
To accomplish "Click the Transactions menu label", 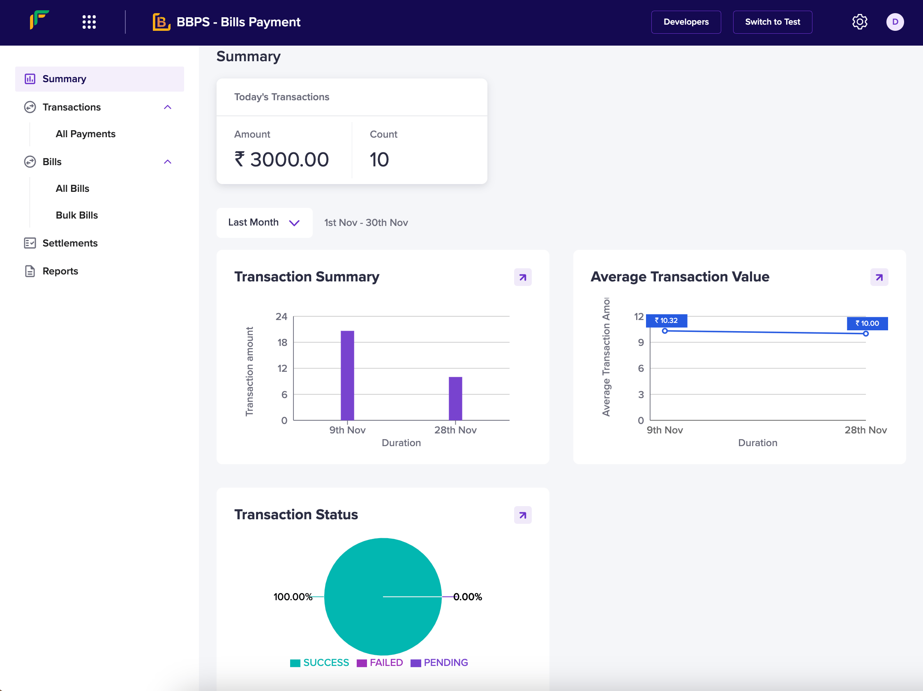I will pyautogui.click(x=72, y=107).
